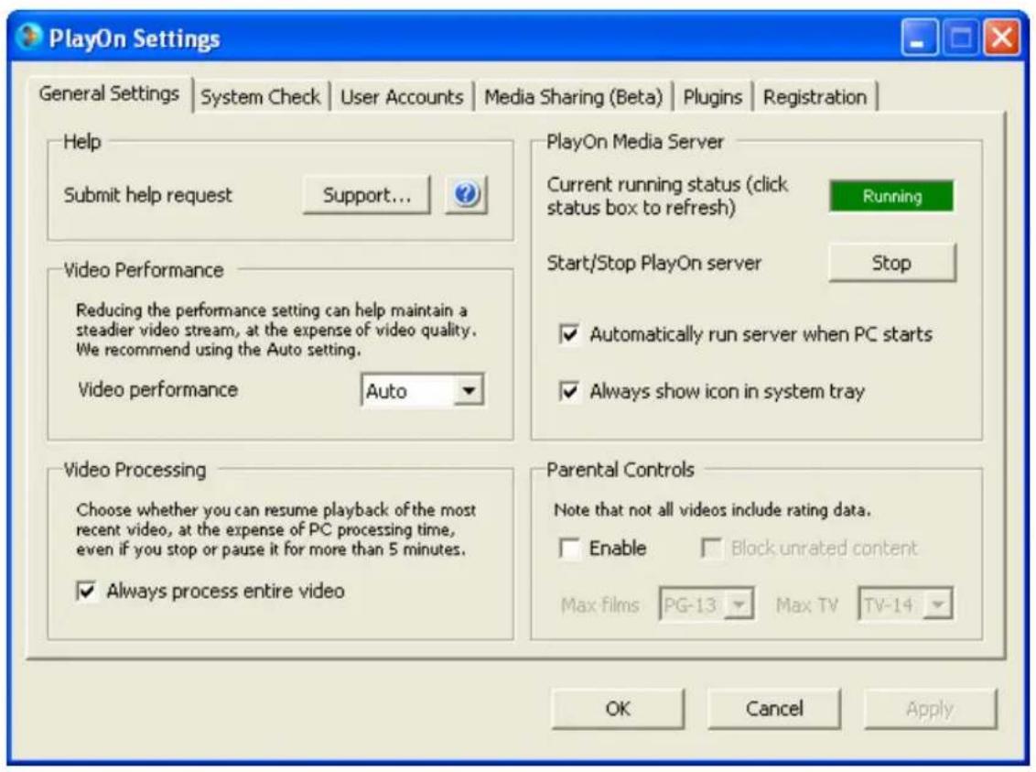Viewport: 1036px width, 772px height.
Task: Open the Max TV TV-14 dropdown
Action: point(905,604)
